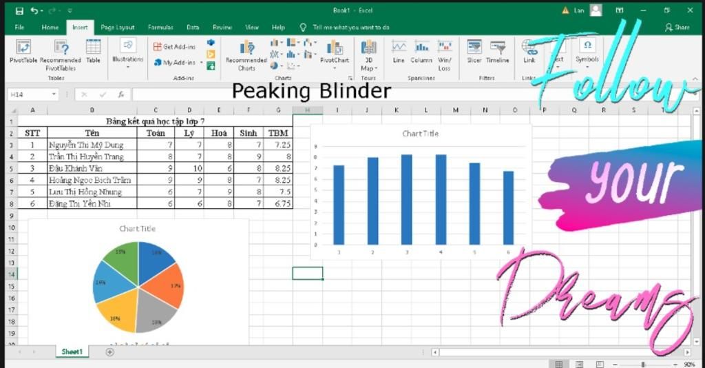Expand the Symbols dropdown
This screenshot has width=705, height=368.
(587, 68)
